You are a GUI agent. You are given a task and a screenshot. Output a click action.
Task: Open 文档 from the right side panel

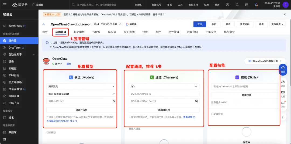click(283, 94)
